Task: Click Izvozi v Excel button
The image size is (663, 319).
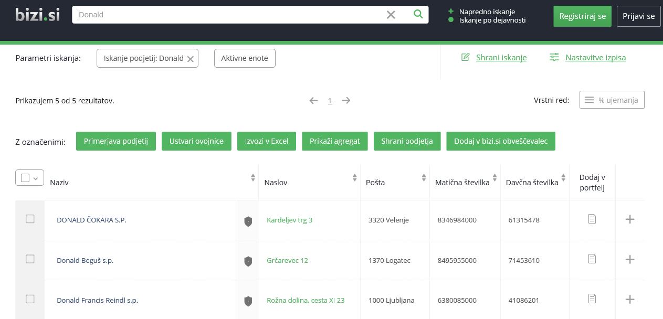Action: coord(267,141)
